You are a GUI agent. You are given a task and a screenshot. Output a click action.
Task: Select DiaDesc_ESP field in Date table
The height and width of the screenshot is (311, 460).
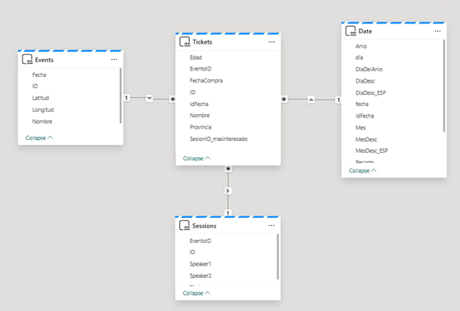click(371, 92)
